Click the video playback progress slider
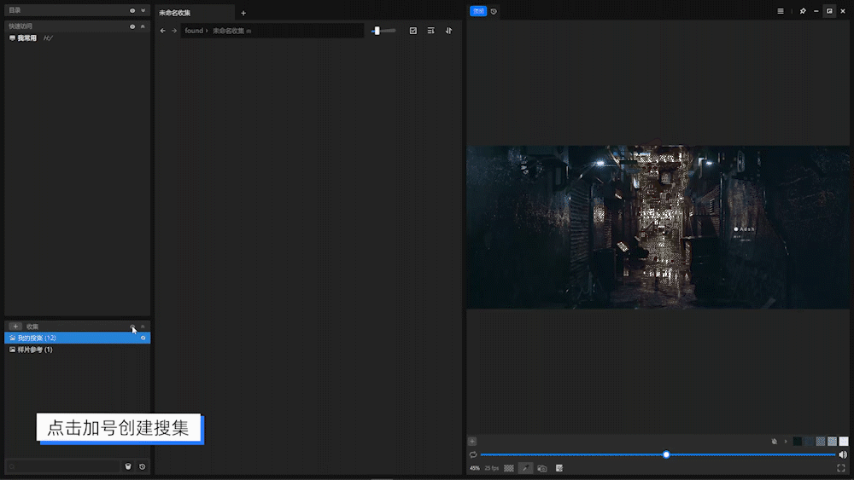Viewport: 854px width, 480px height. (658, 454)
